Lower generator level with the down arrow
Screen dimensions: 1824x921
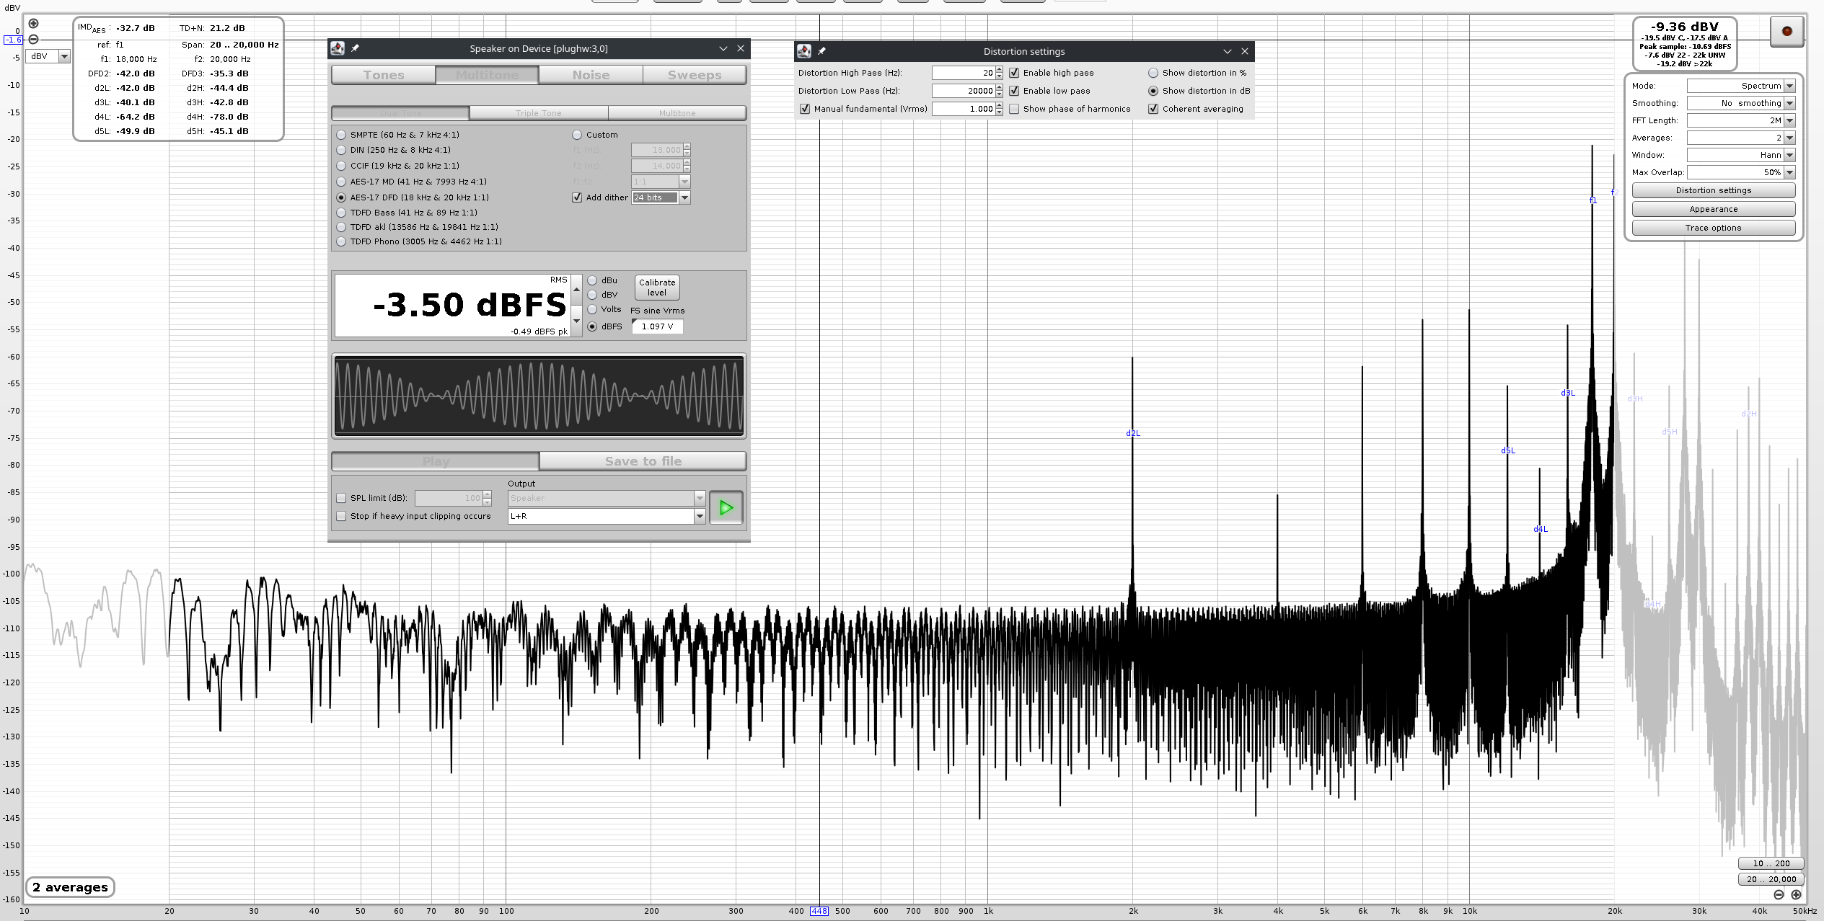coord(576,321)
